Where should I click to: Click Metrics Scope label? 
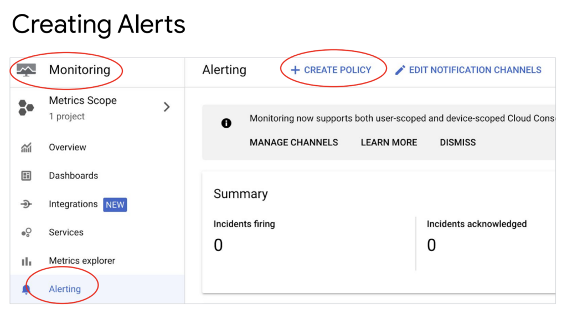(x=83, y=100)
